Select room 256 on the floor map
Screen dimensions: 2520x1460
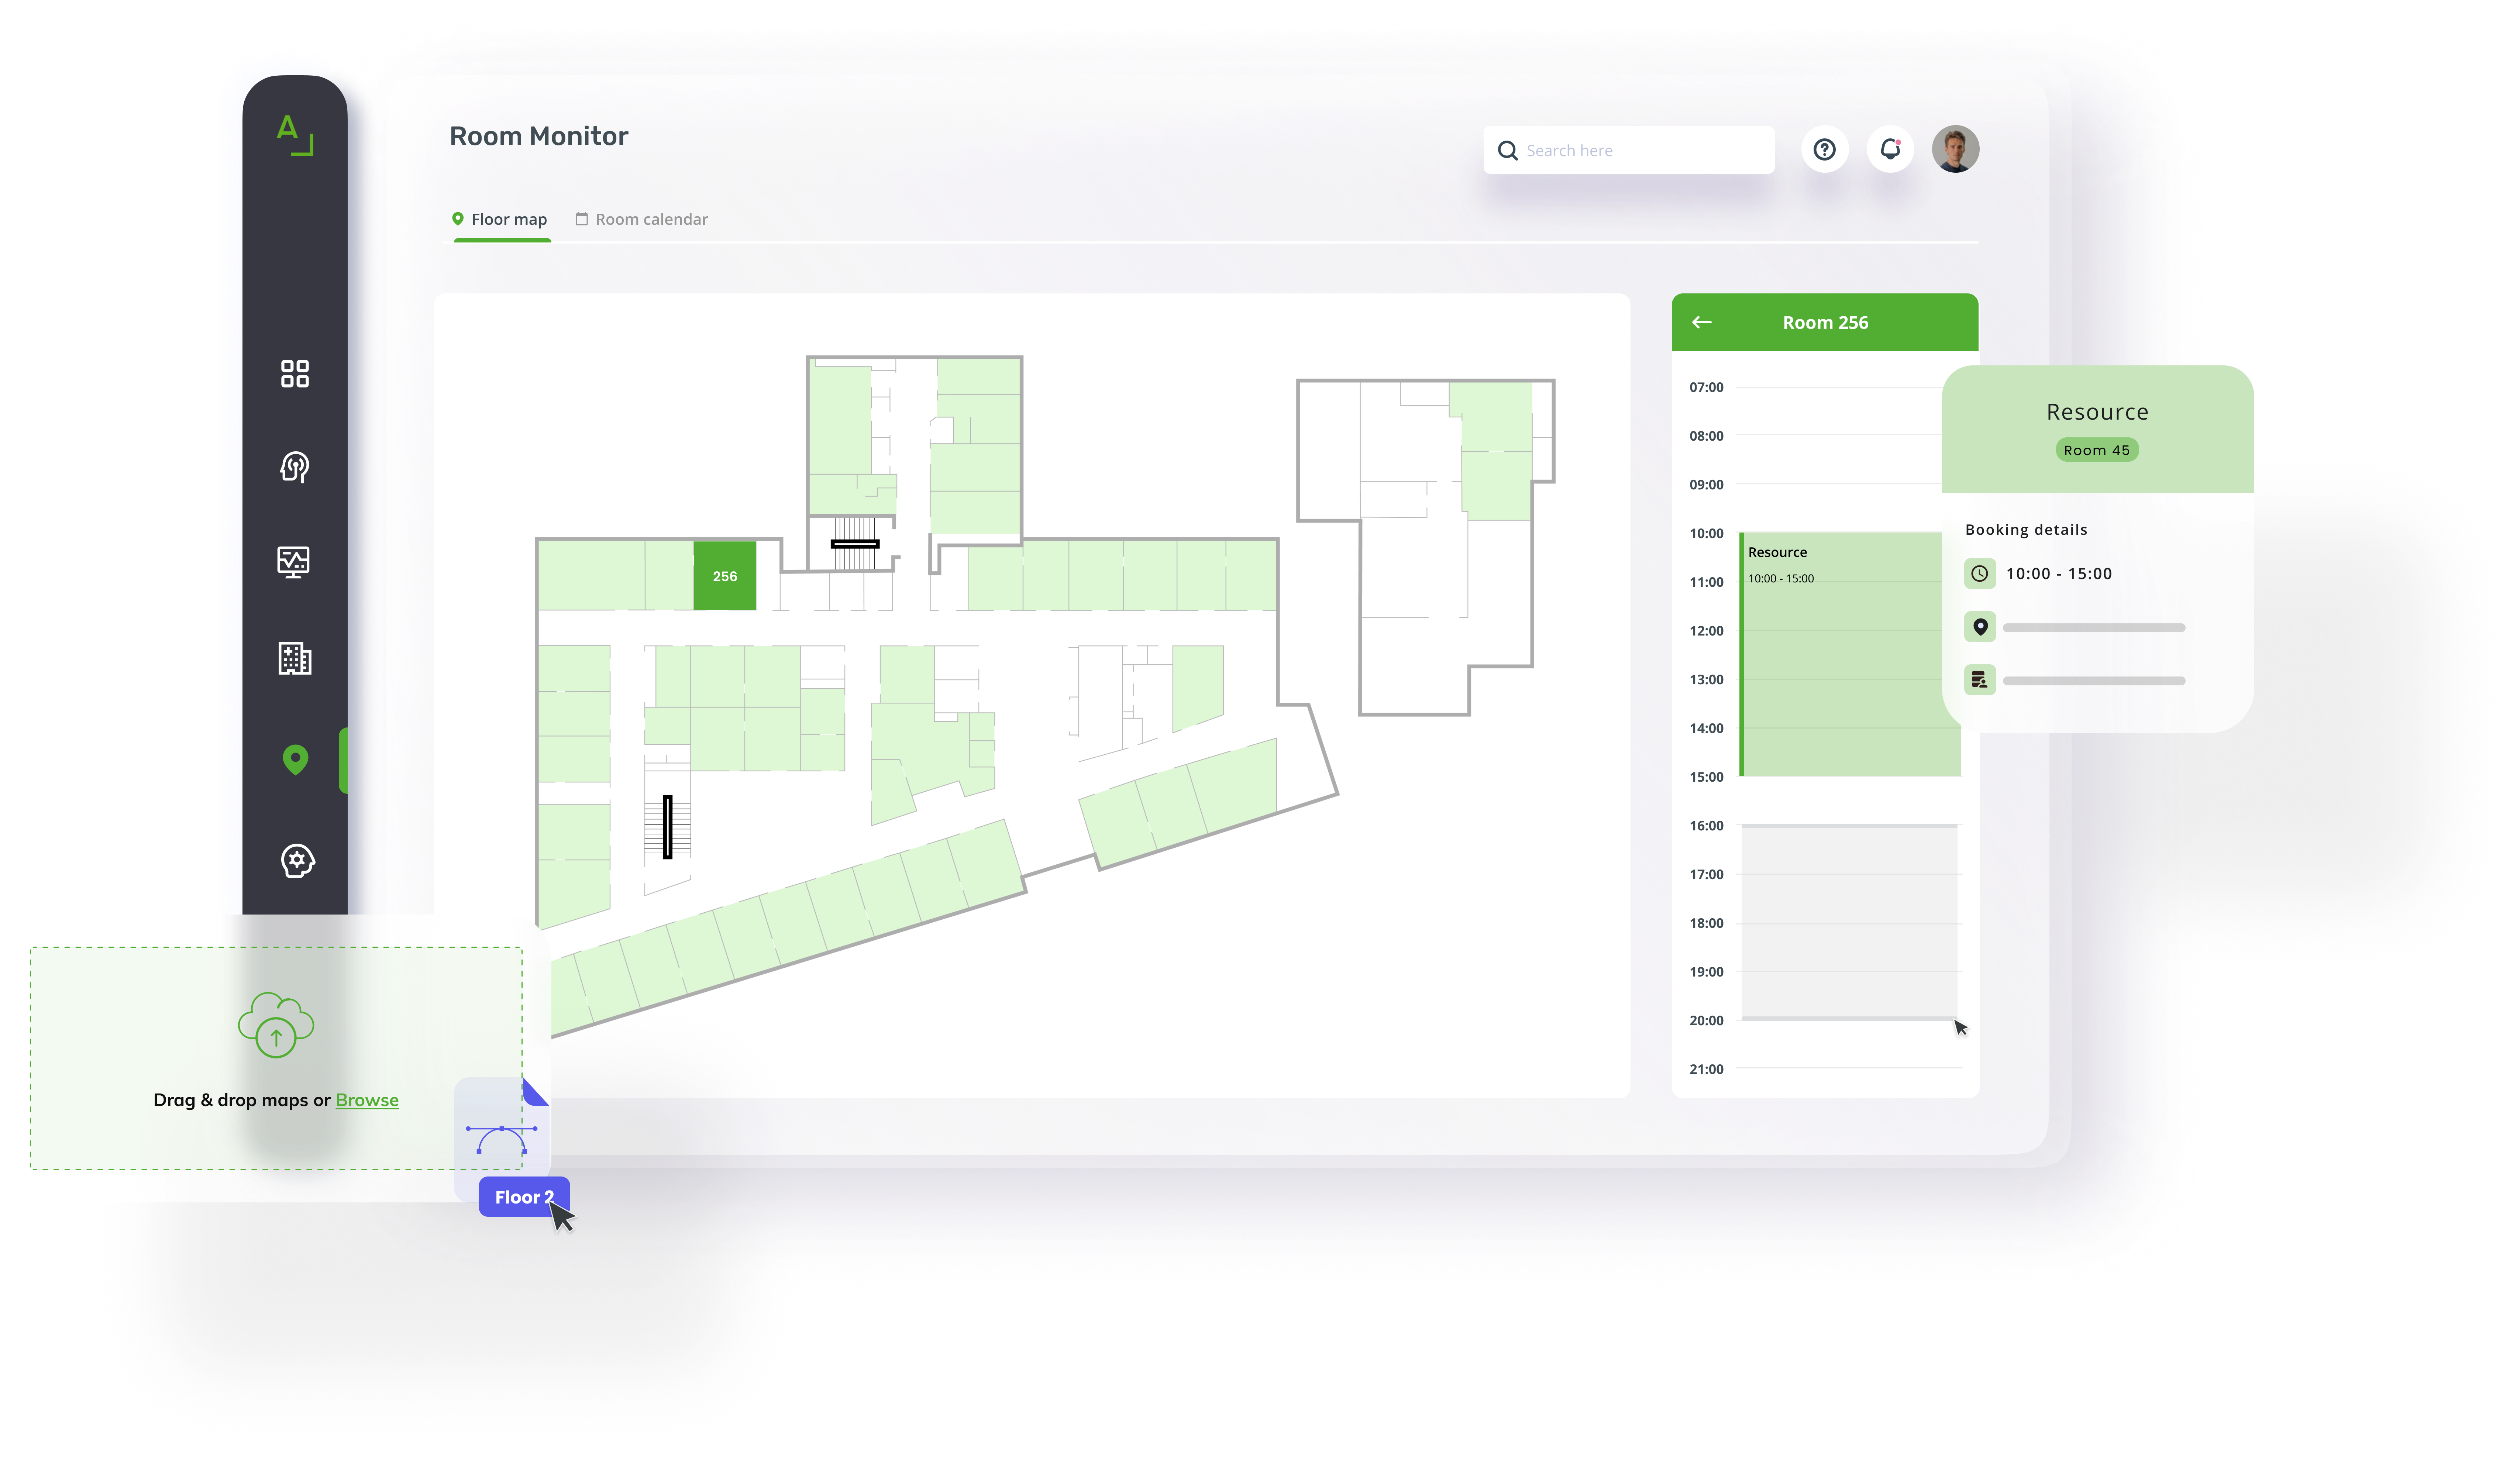[x=725, y=576]
